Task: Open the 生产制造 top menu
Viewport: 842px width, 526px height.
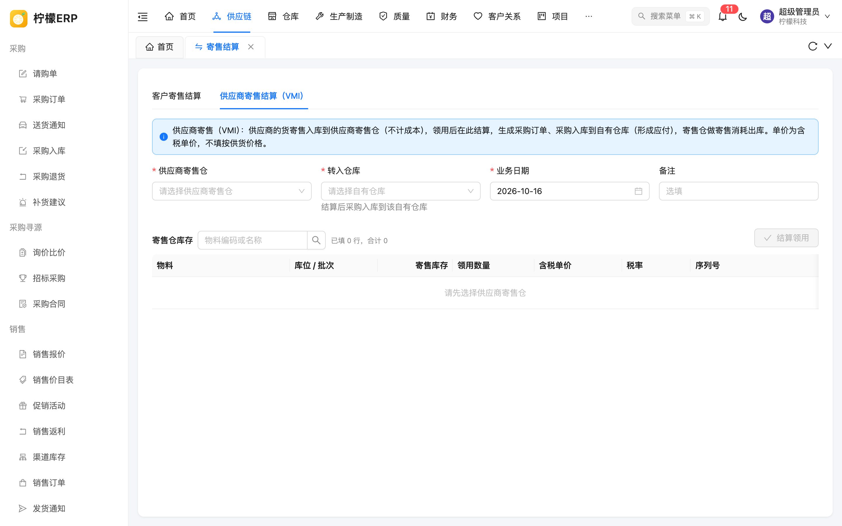Action: (339, 16)
